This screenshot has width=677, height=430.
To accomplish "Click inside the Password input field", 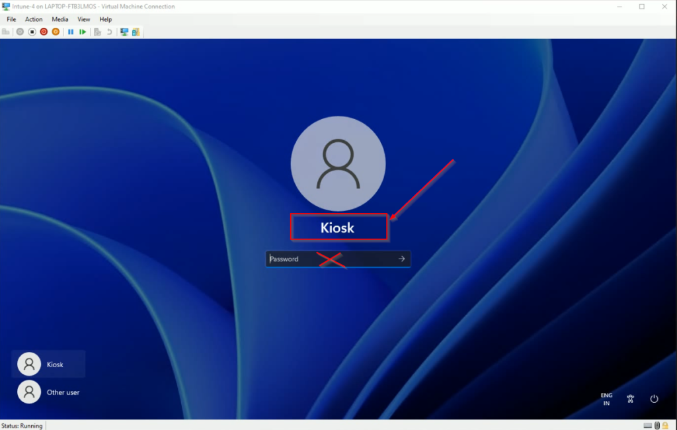I will (304, 259).
